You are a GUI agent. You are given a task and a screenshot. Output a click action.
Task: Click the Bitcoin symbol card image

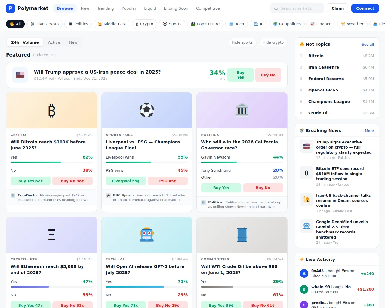coord(52,110)
